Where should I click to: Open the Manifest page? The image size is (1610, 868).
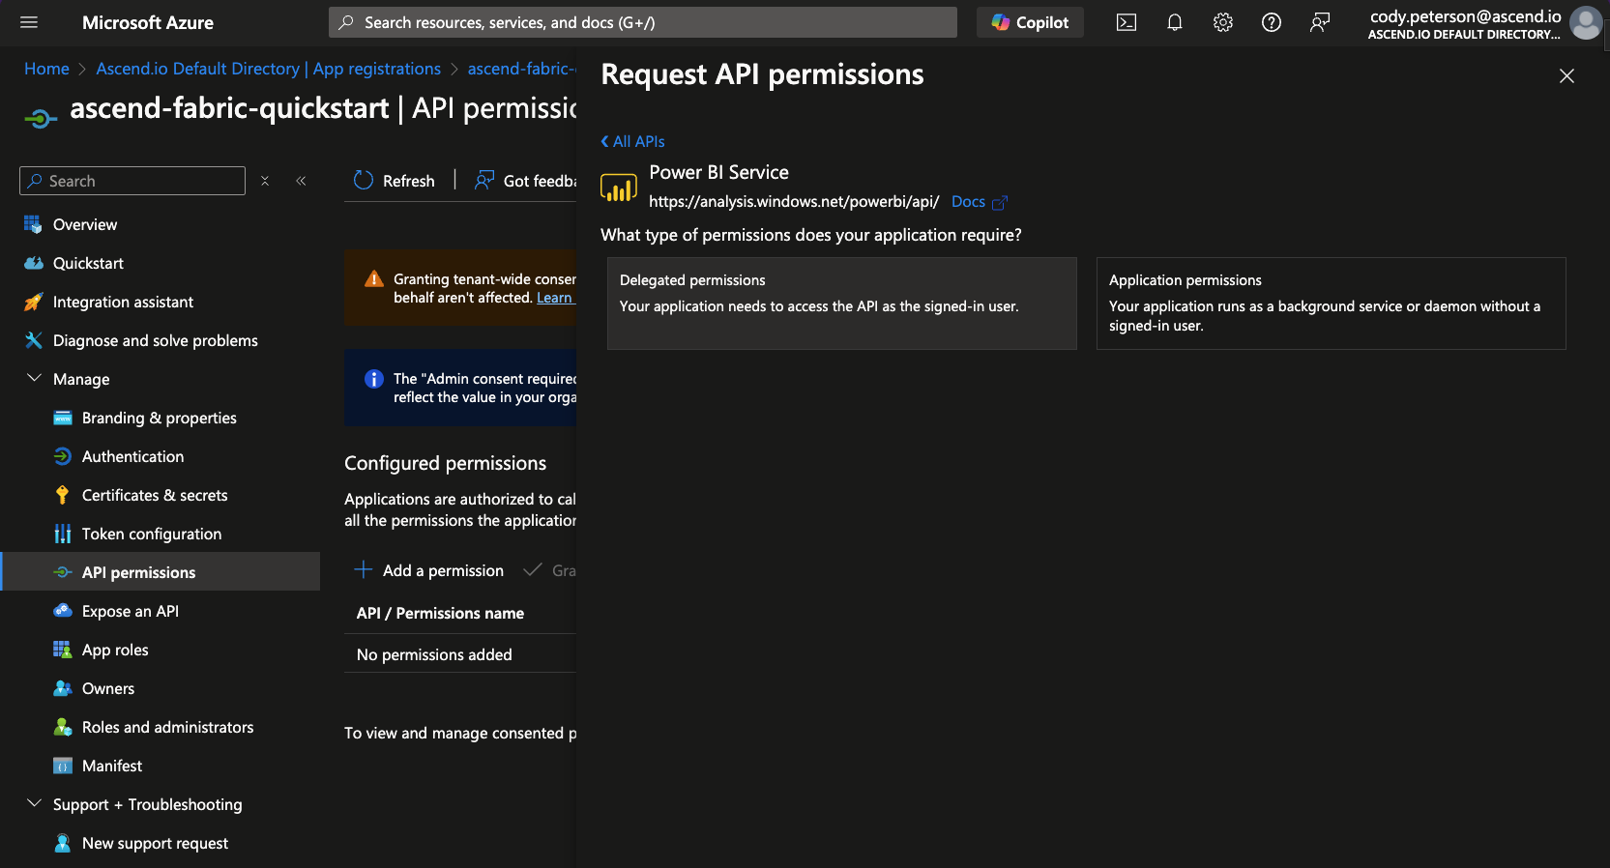point(112,766)
